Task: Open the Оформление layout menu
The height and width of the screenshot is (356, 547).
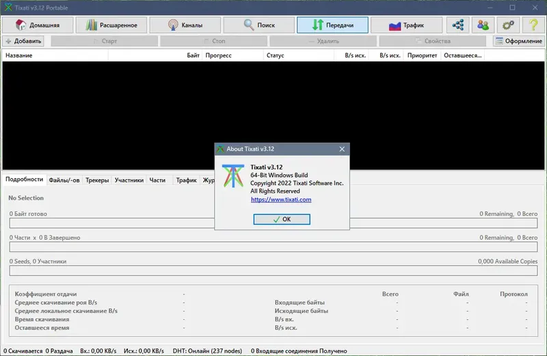Action: pyautogui.click(x=519, y=41)
